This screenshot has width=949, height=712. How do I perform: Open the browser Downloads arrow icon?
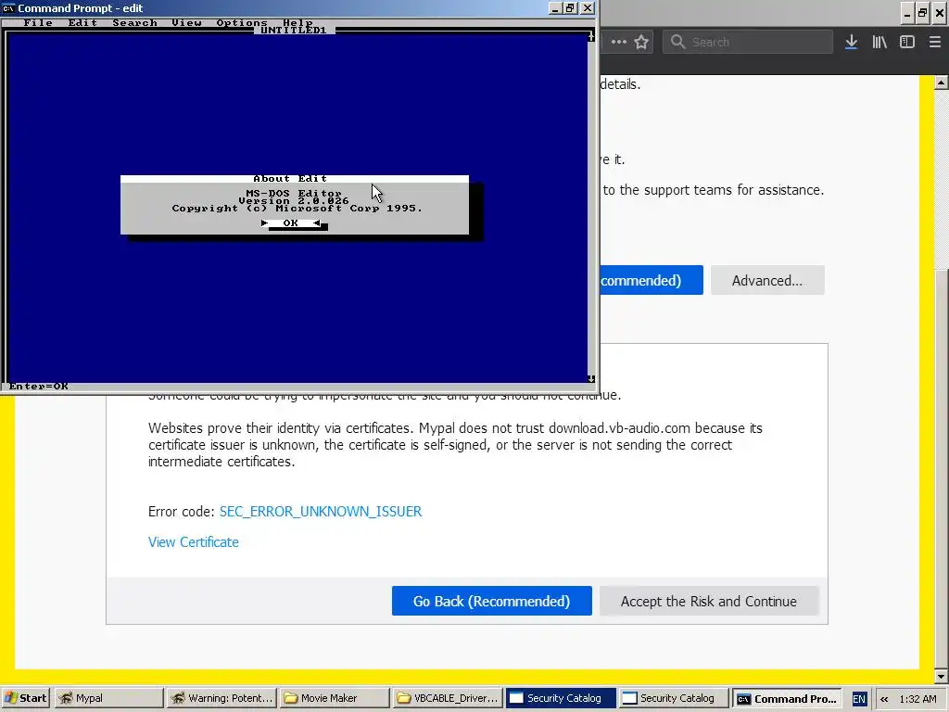click(x=851, y=42)
